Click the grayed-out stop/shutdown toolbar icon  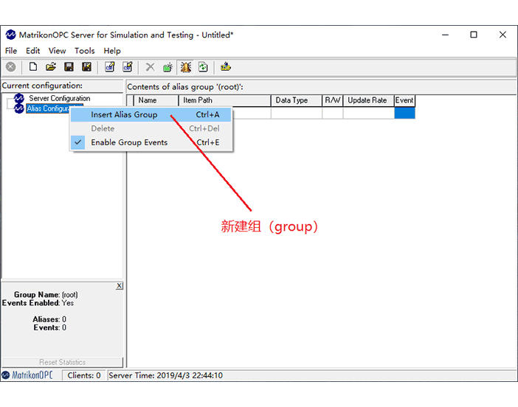click(10, 67)
